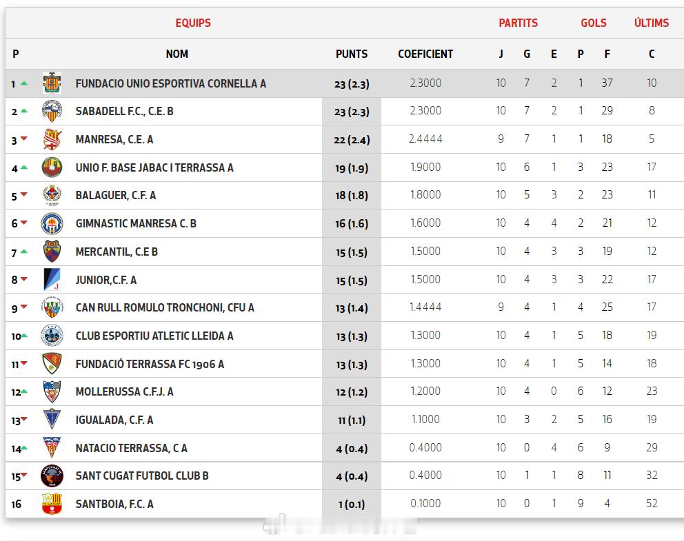The width and height of the screenshot is (684, 541).
Task: Open team SANTBOIA, F.C. A
Action: pos(114,504)
